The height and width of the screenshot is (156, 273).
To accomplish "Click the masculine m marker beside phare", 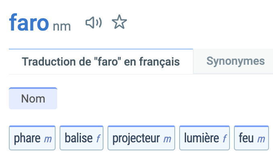I will point(48,139).
